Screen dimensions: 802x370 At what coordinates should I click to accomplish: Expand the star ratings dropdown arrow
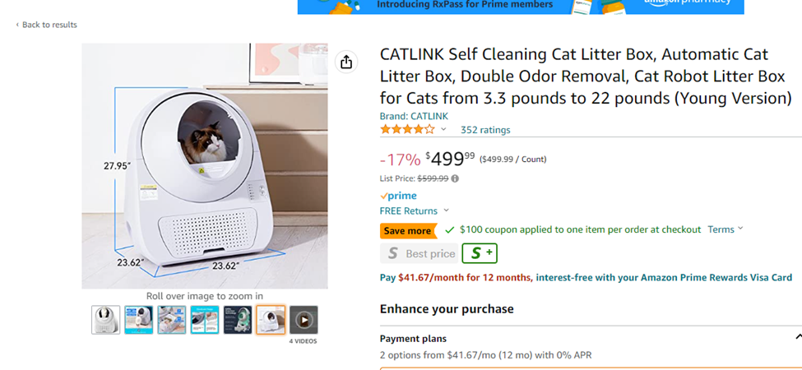pos(444,130)
